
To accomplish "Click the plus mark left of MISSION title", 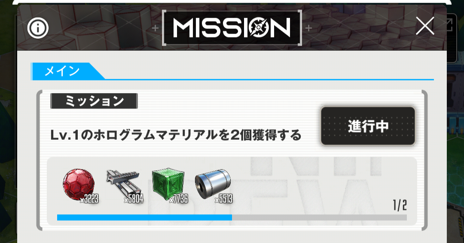I will coord(155,28).
